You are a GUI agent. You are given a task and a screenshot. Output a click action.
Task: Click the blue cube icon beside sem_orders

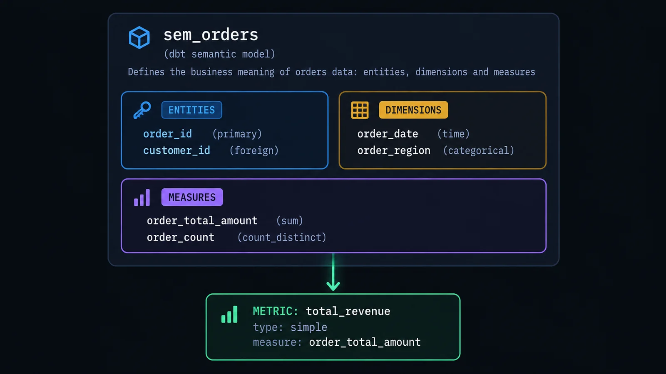point(139,37)
